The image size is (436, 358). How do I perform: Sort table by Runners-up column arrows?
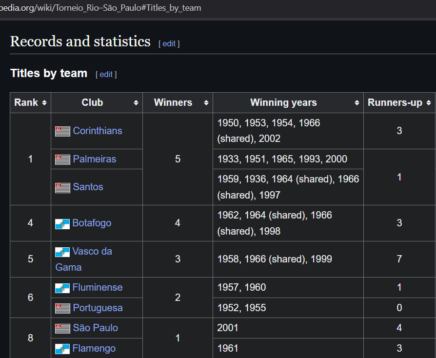tap(429, 102)
